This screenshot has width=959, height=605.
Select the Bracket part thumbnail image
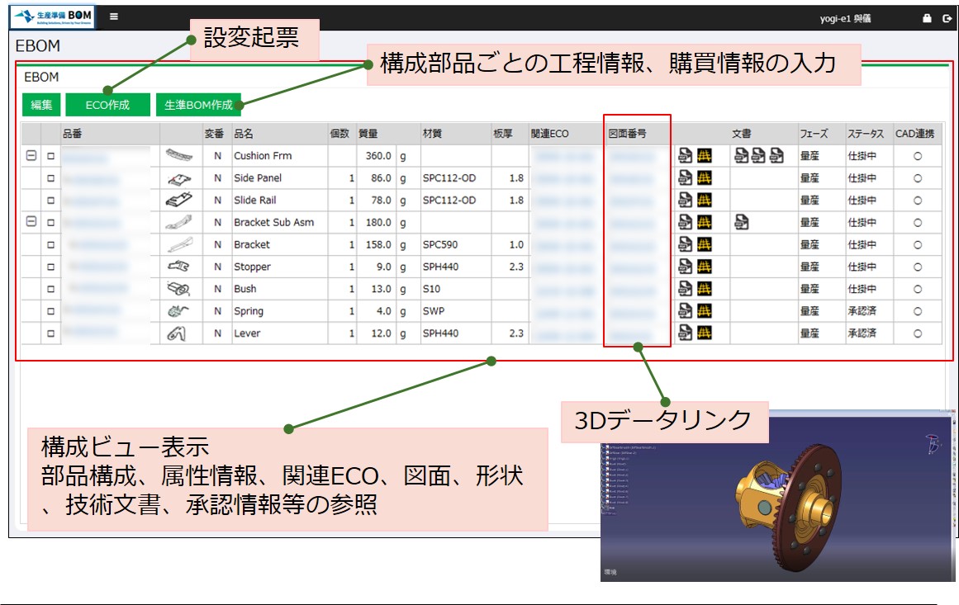[x=180, y=244]
